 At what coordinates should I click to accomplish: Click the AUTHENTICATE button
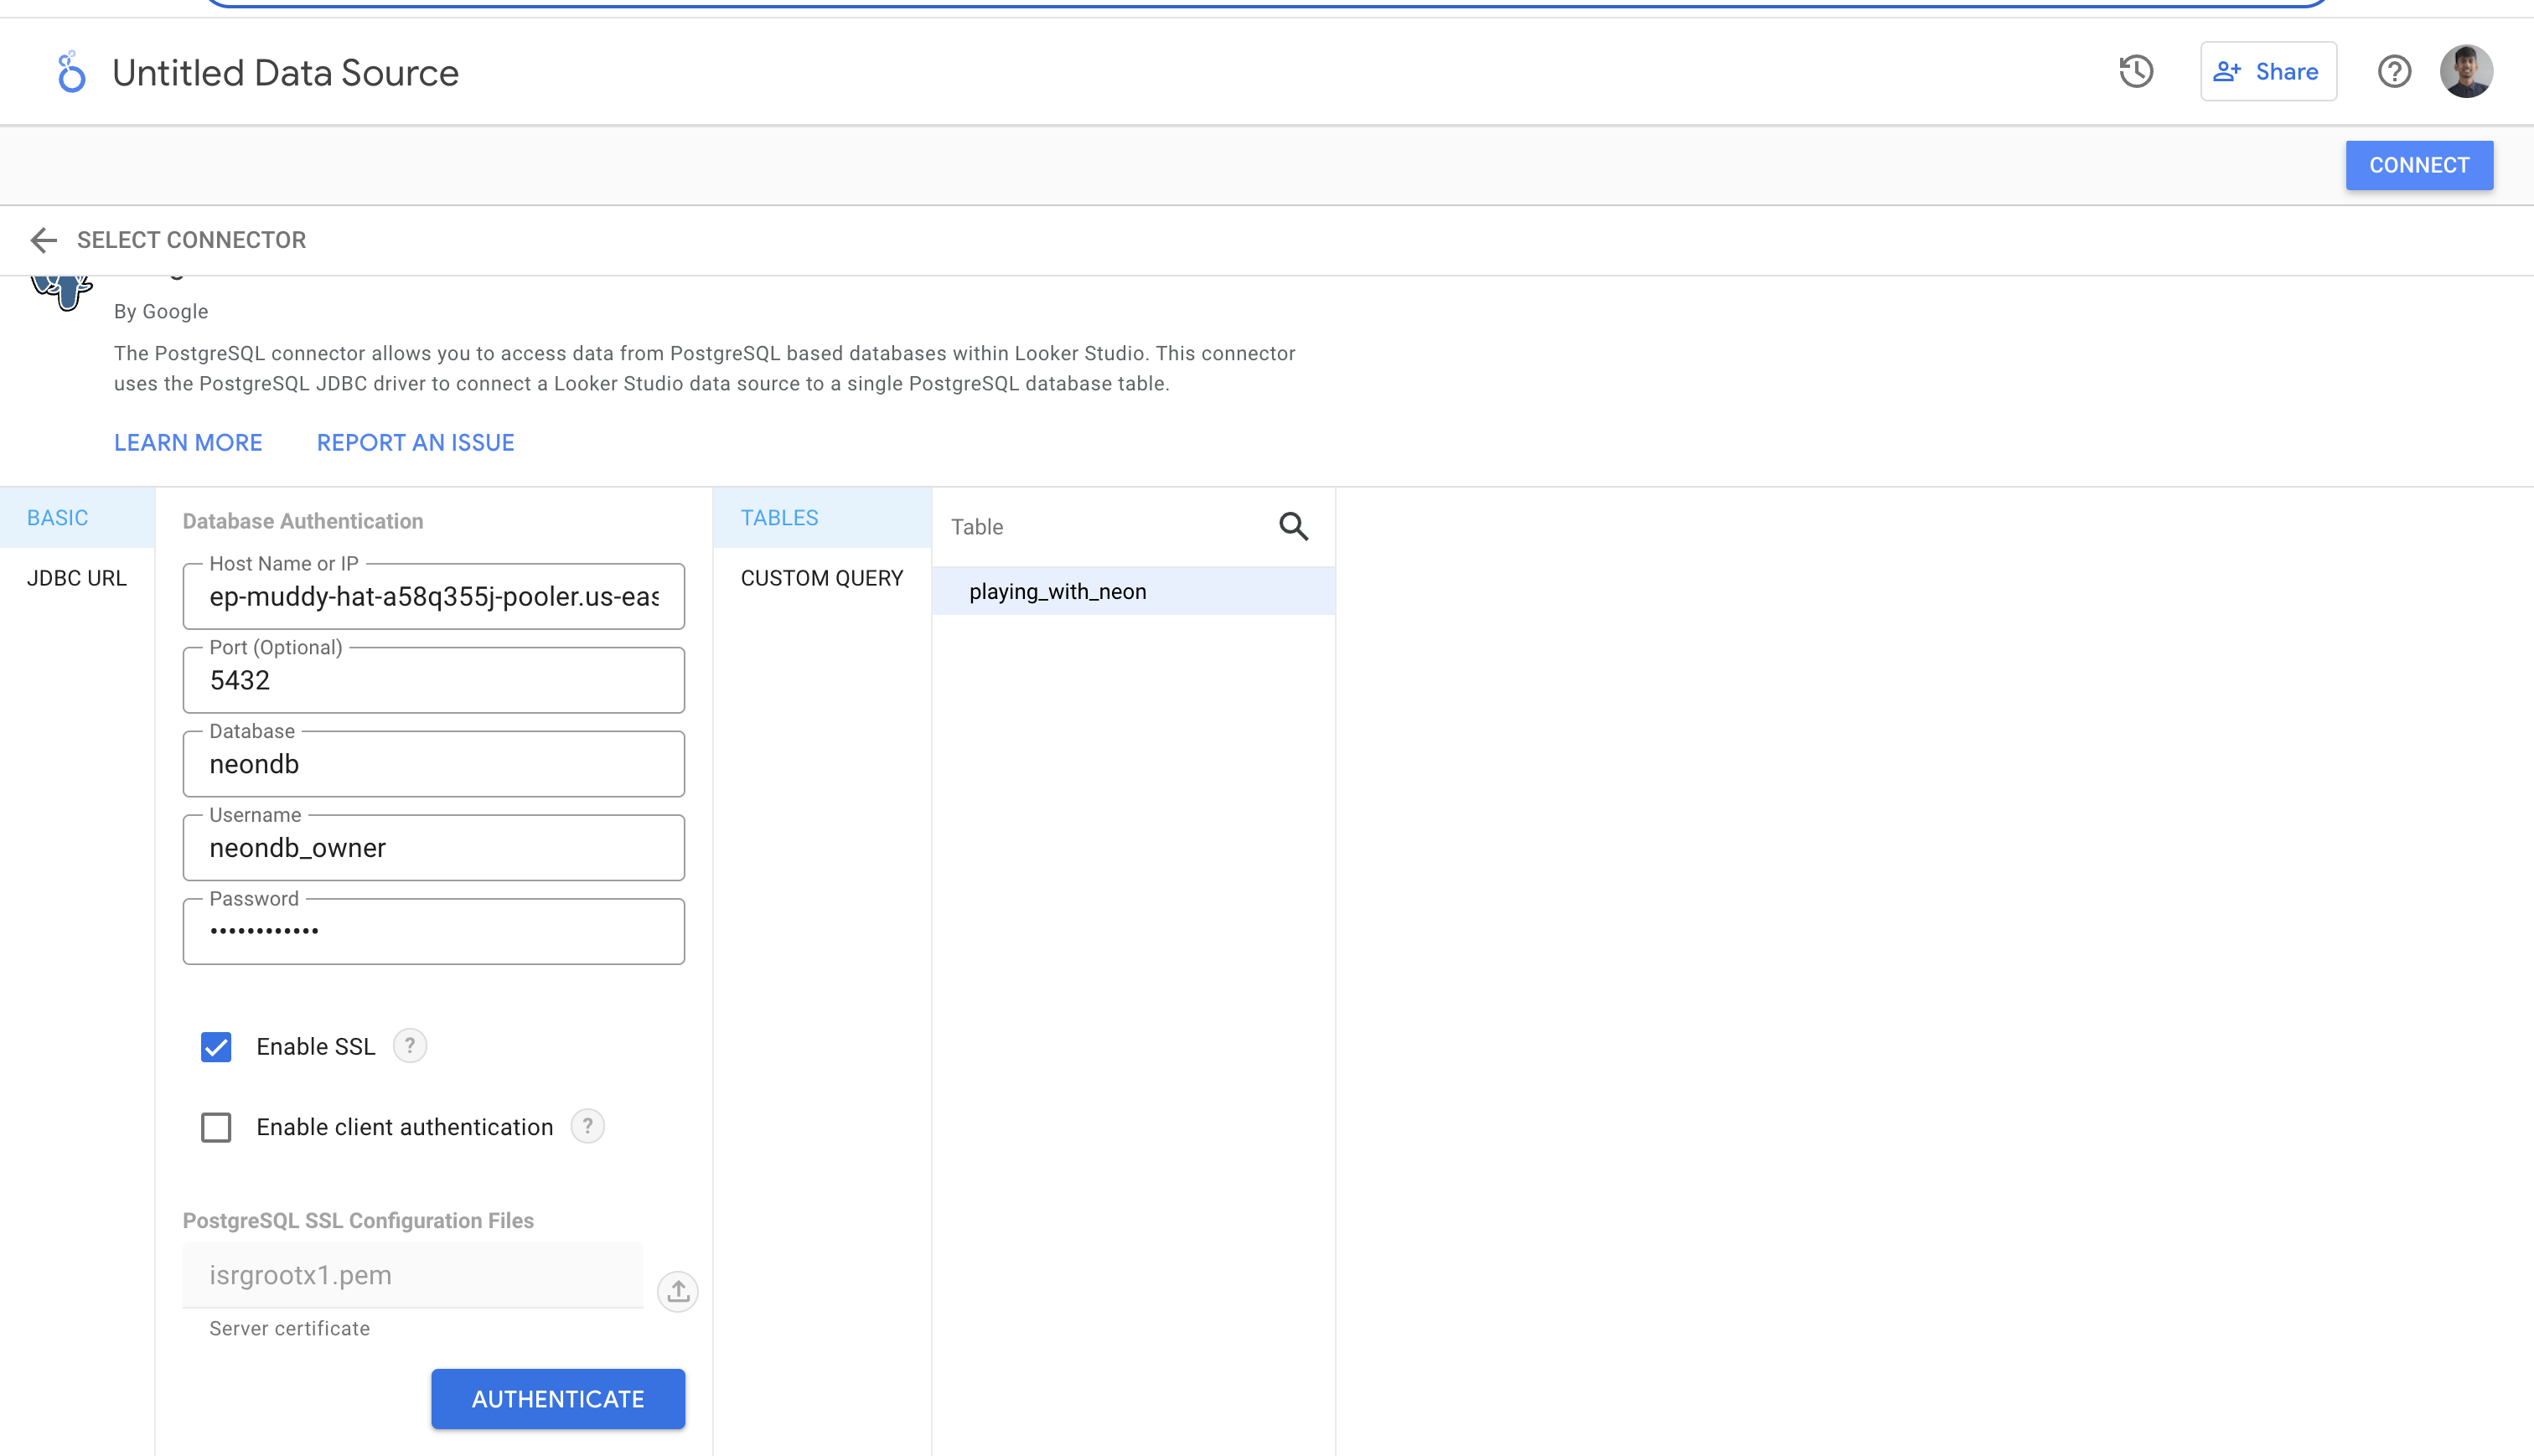click(558, 1399)
